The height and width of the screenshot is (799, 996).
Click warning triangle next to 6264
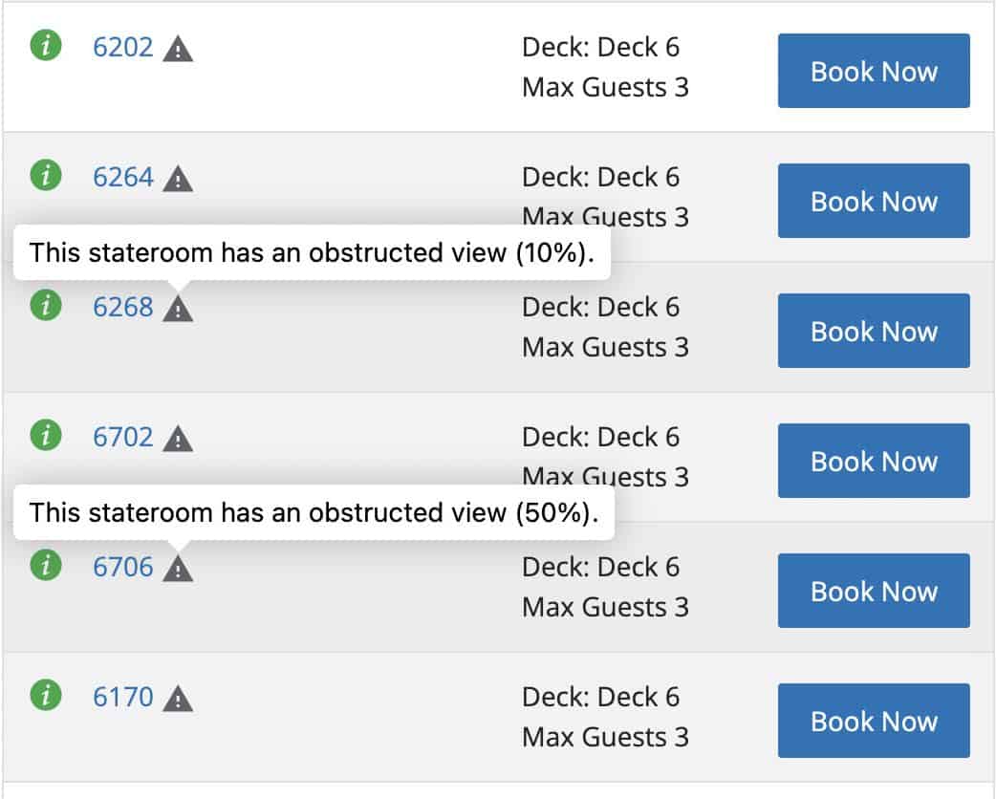click(178, 179)
